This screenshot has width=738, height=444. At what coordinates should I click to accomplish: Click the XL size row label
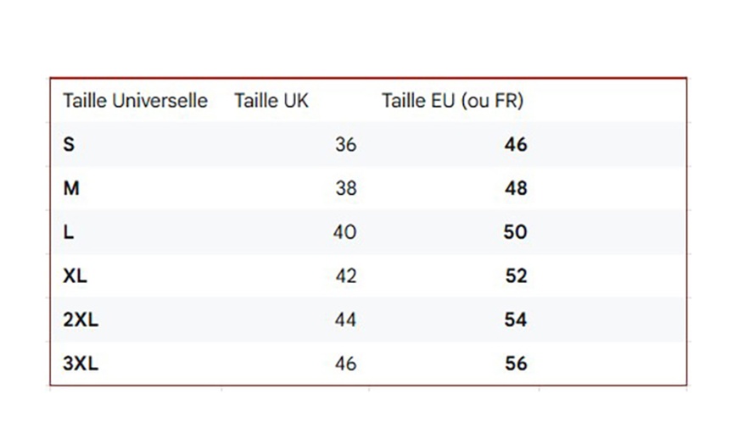coord(75,276)
